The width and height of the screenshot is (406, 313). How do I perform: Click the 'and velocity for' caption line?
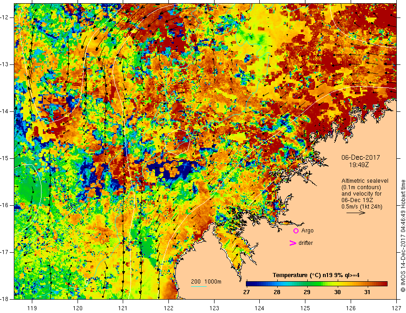(x=361, y=194)
